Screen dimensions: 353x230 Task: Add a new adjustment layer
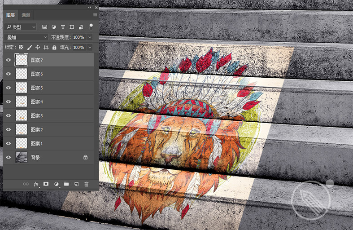point(57,184)
